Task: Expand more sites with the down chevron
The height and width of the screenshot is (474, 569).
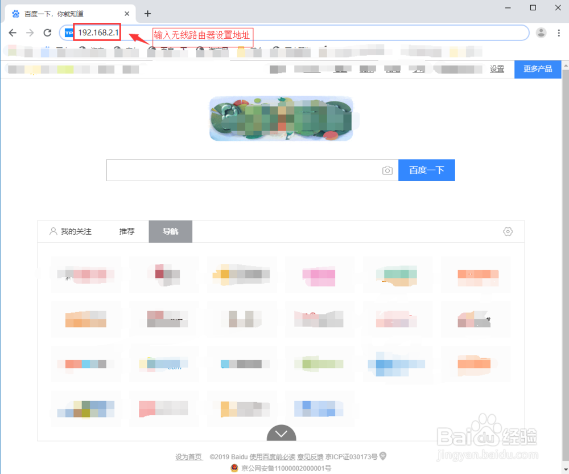Action: [x=281, y=433]
